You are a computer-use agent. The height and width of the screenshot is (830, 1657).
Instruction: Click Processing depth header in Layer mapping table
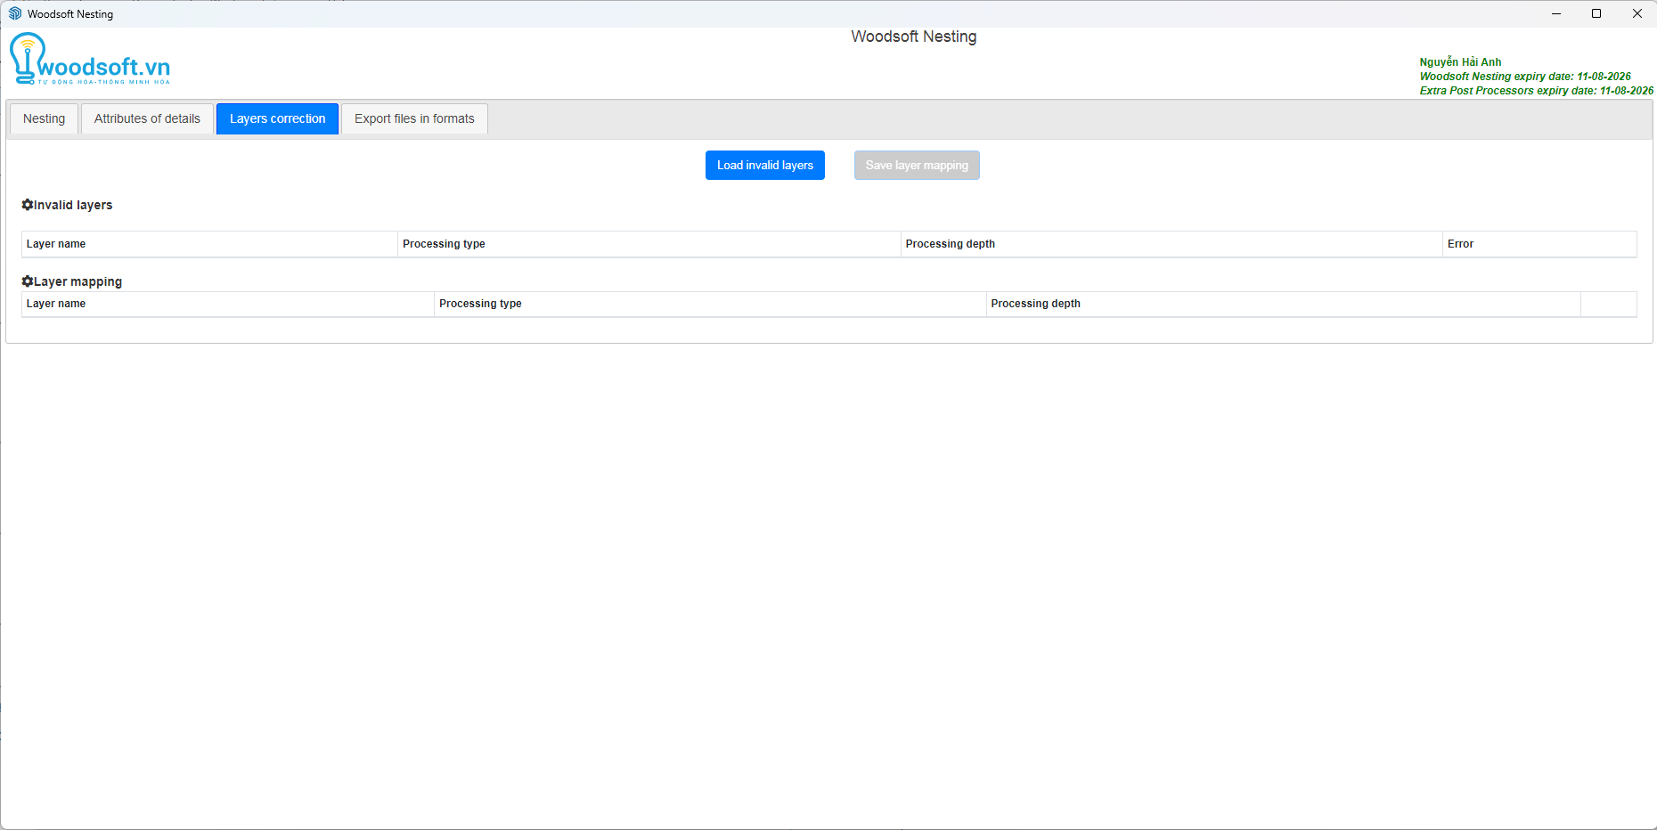pyautogui.click(x=1035, y=304)
